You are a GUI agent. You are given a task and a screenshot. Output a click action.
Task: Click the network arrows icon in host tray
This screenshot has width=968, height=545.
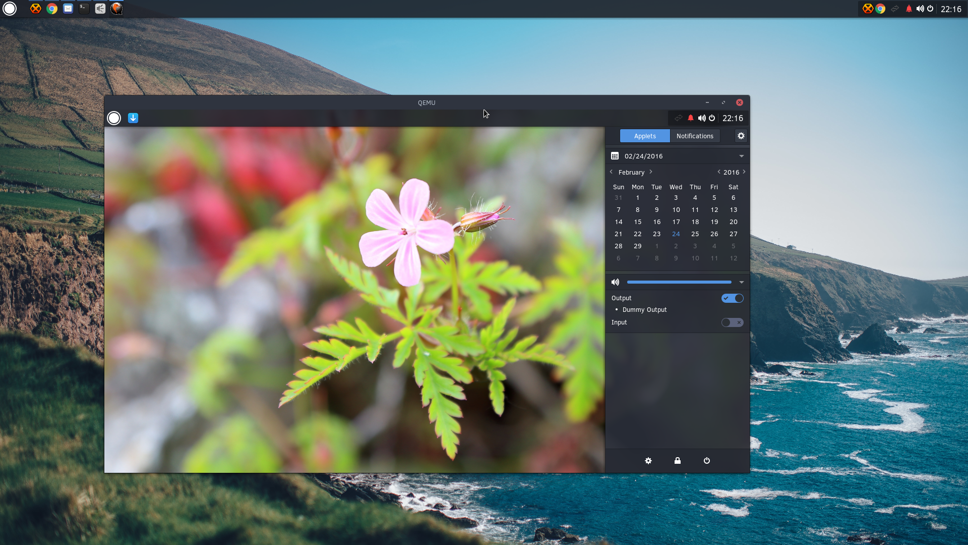coord(895,9)
